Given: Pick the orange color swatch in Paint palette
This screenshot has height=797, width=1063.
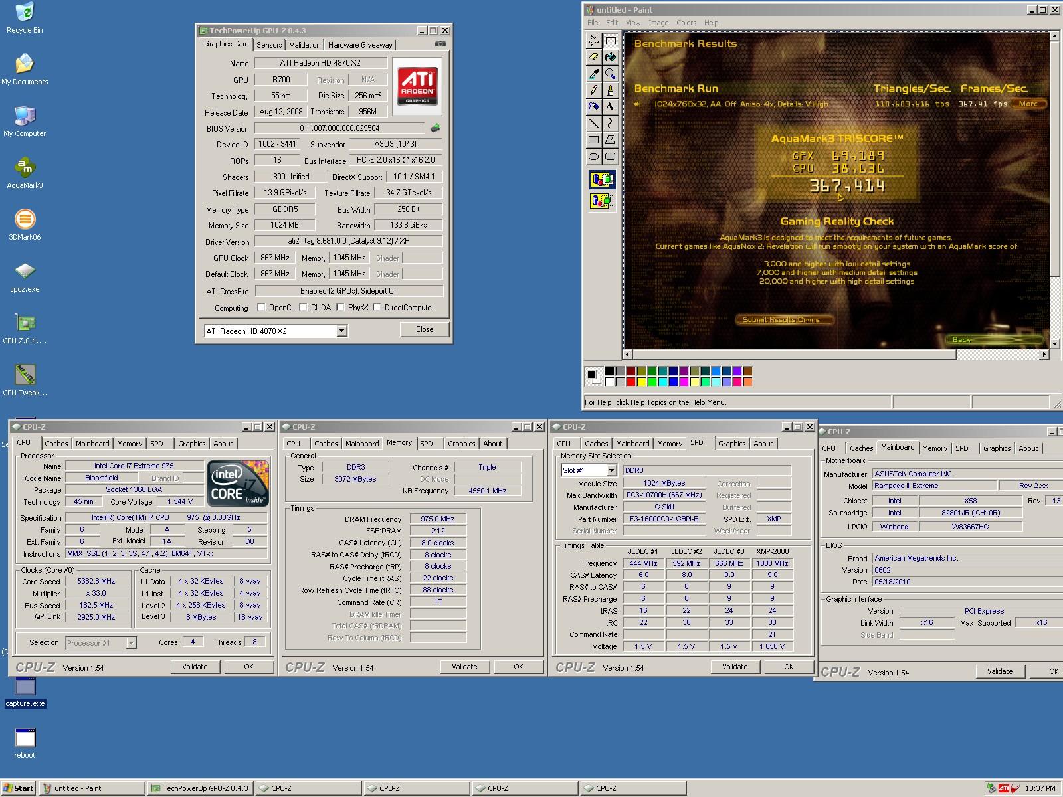Looking at the screenshot, I should 748,382.
